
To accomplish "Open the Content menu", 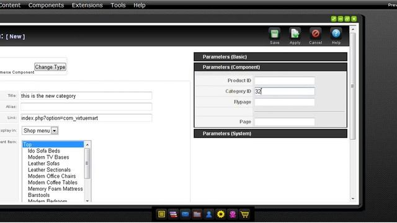I will click(x=10, y=5).
